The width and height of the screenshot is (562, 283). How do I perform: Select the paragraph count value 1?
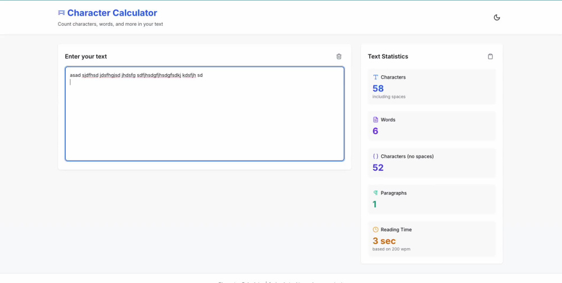click(x=374, y=204)
